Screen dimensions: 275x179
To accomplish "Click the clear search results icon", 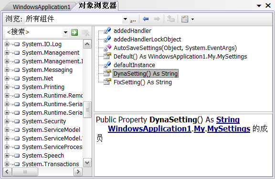I will tap(85, 32).
